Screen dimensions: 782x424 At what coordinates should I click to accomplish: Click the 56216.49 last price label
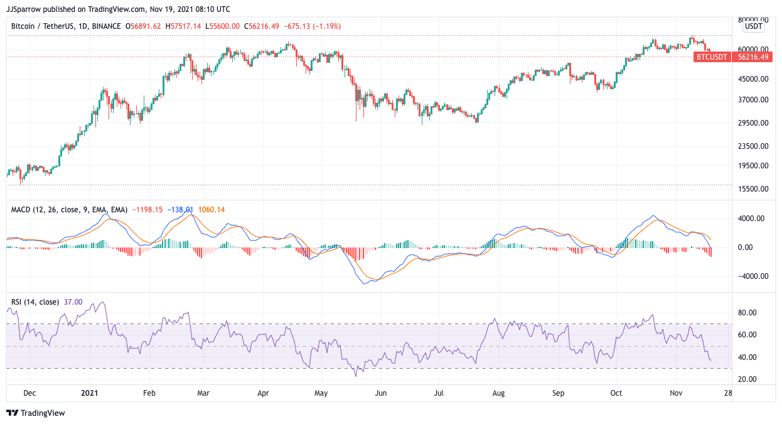click(x=752, y=57)
